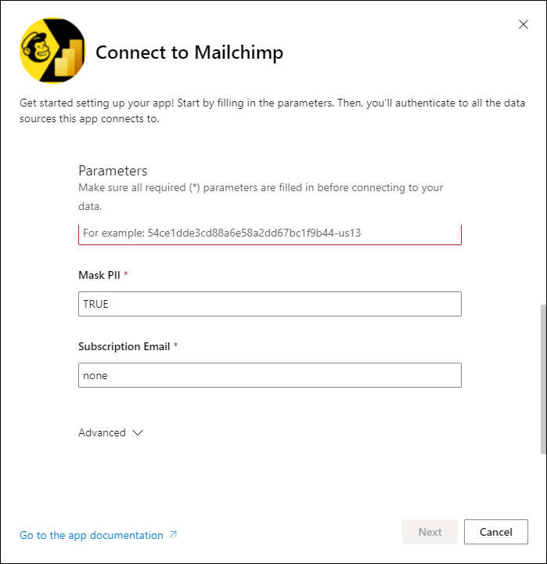Click the Next button
Viewport: 547px width, 564px height.
430,532
